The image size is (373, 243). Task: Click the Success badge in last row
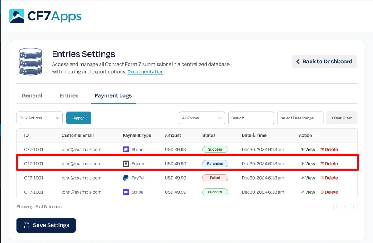[215, 192]
